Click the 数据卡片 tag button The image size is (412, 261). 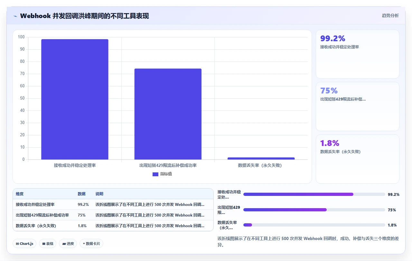[91, 244]
